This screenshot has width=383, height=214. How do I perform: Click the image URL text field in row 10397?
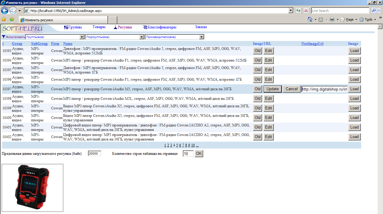[x=324, y=89]
